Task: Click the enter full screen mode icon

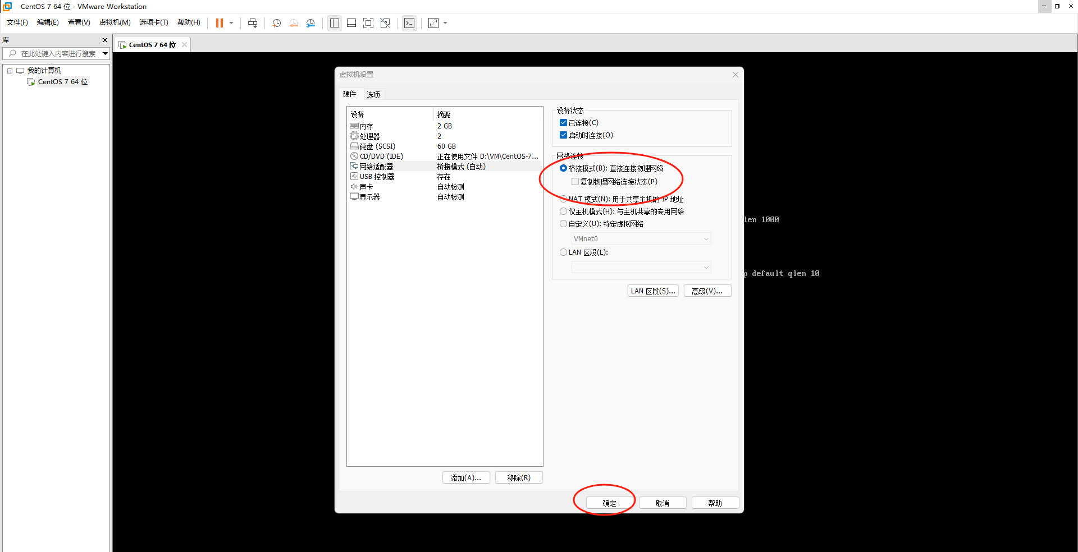Action: pos(368,23)
